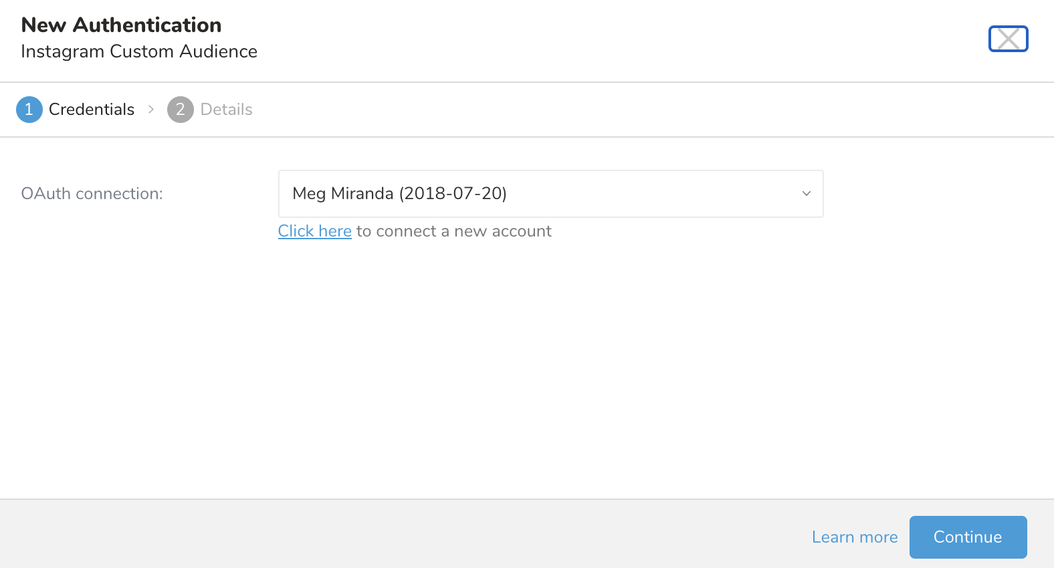The image size is (1054, 568).
Task: Open the OAuth connection dropdown
Action: pos(550,194)
